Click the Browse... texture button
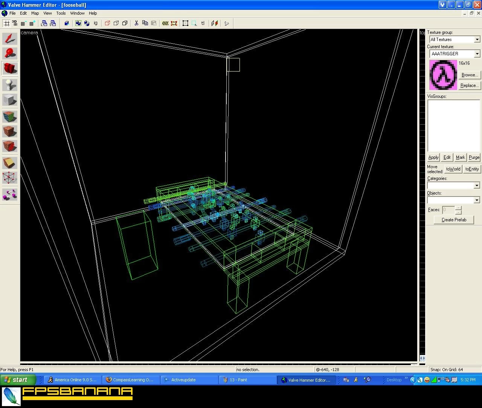 [470, 75]
